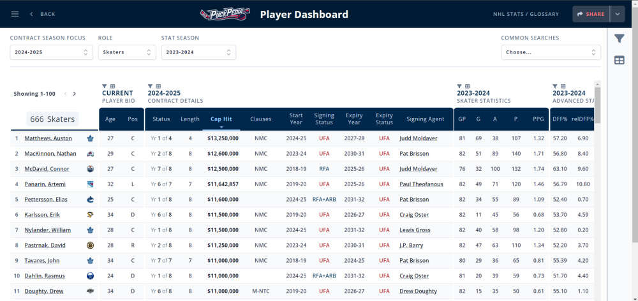638x301 pixels.
Task: Open Karlsson, Erik player page
Action: point(41,215)
